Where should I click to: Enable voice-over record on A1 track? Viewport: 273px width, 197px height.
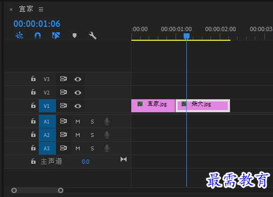[107, 121]
